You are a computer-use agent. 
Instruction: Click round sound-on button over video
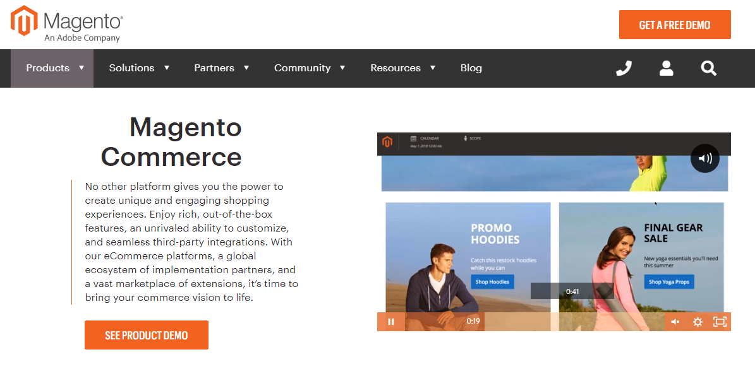pos(705,158)
